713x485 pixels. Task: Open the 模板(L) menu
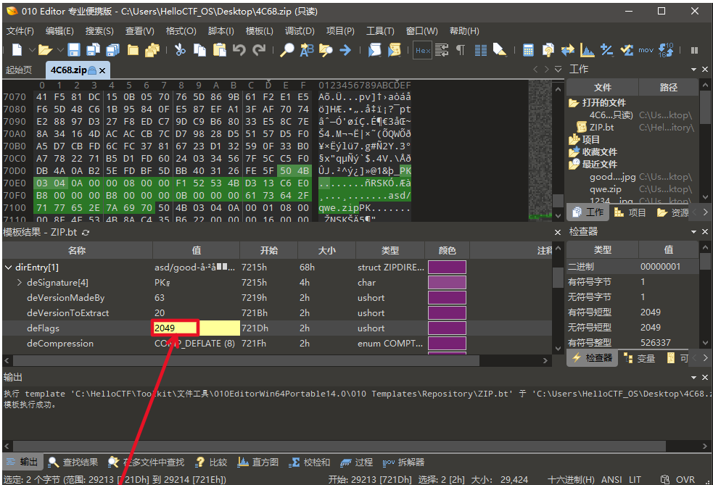(259, 31)
